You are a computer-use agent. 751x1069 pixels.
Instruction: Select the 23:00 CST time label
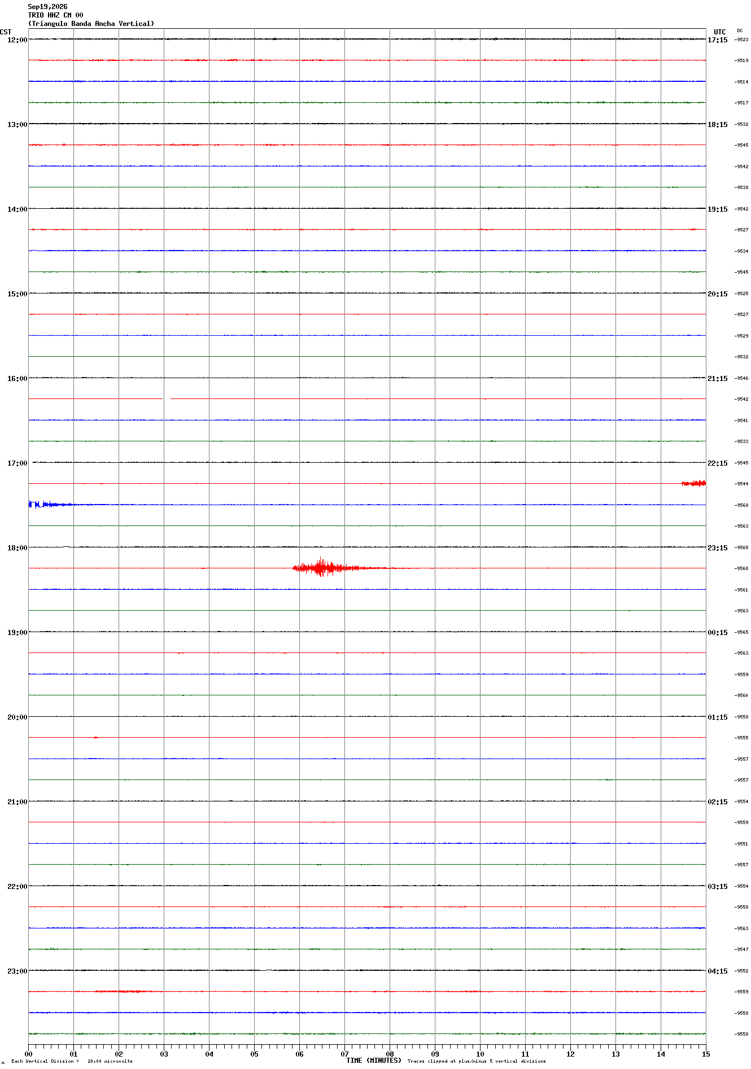coord(17,971)
